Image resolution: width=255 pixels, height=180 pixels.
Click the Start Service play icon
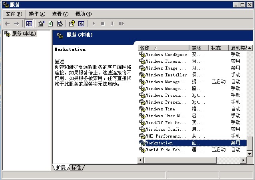point(94,24)
